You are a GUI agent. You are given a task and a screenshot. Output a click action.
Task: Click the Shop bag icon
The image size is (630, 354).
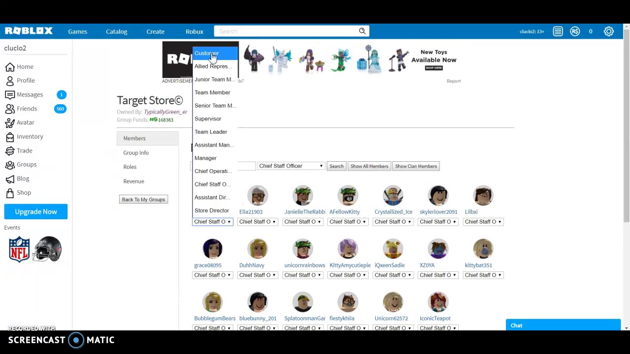coord(10,193)
